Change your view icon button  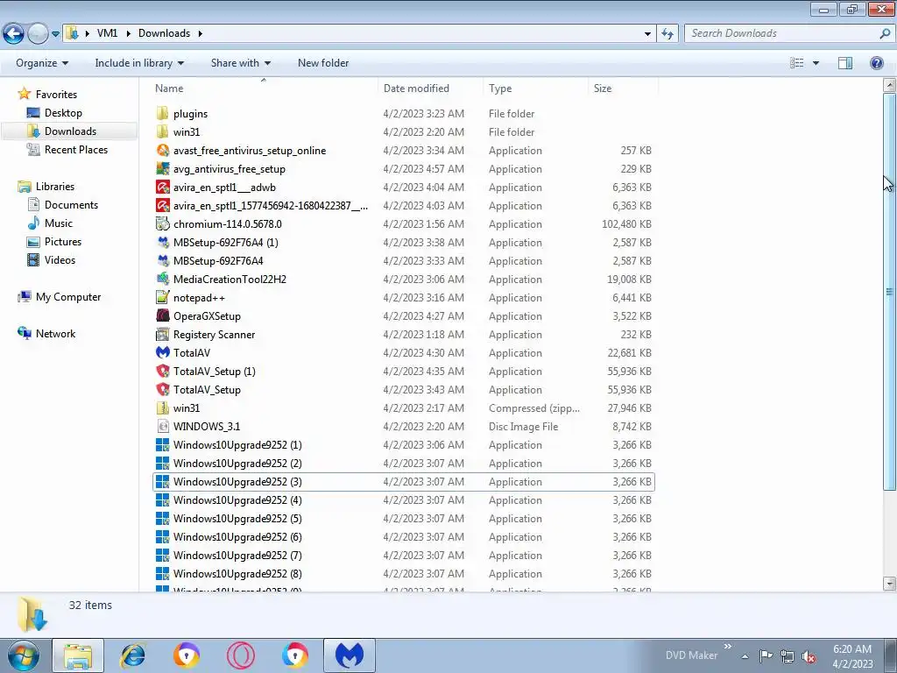(797, 63)
